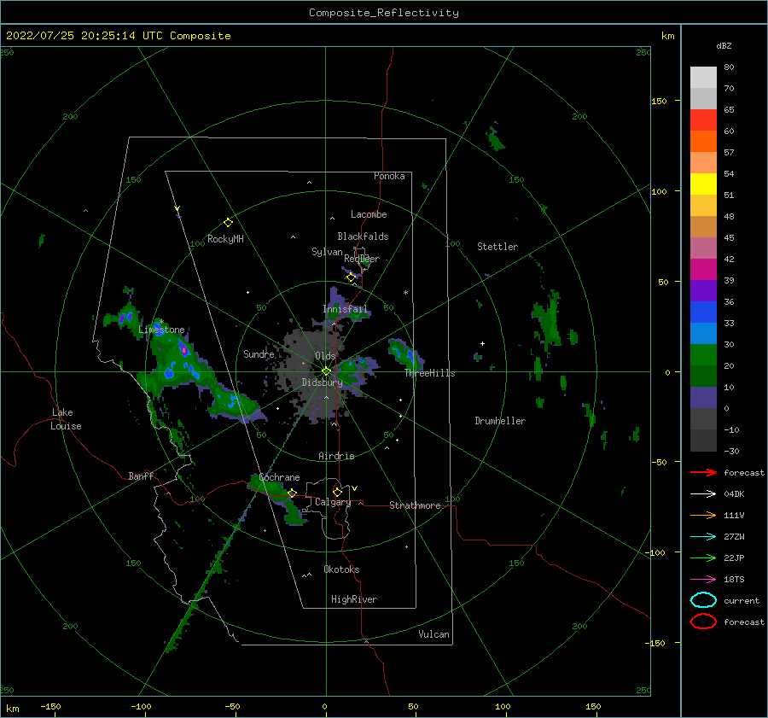Click the ThreeHills label
This screenshot has width=768, height=718.
coord(429,373)
